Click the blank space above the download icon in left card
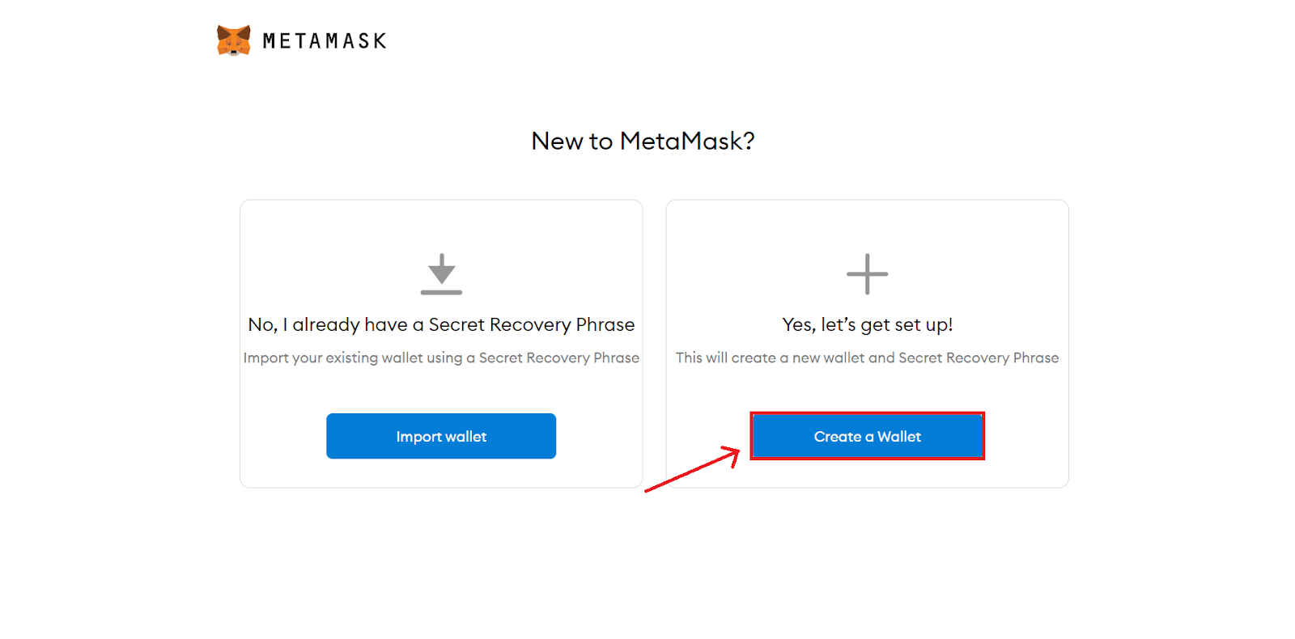Image resolution: width=1295 pixels, height=639 pixels. (441, 226)
